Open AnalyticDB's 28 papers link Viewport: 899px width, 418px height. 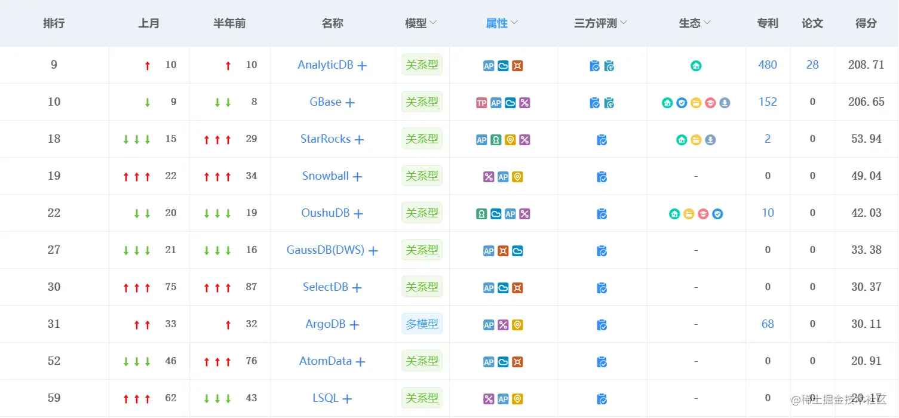(x=812, y=65)
